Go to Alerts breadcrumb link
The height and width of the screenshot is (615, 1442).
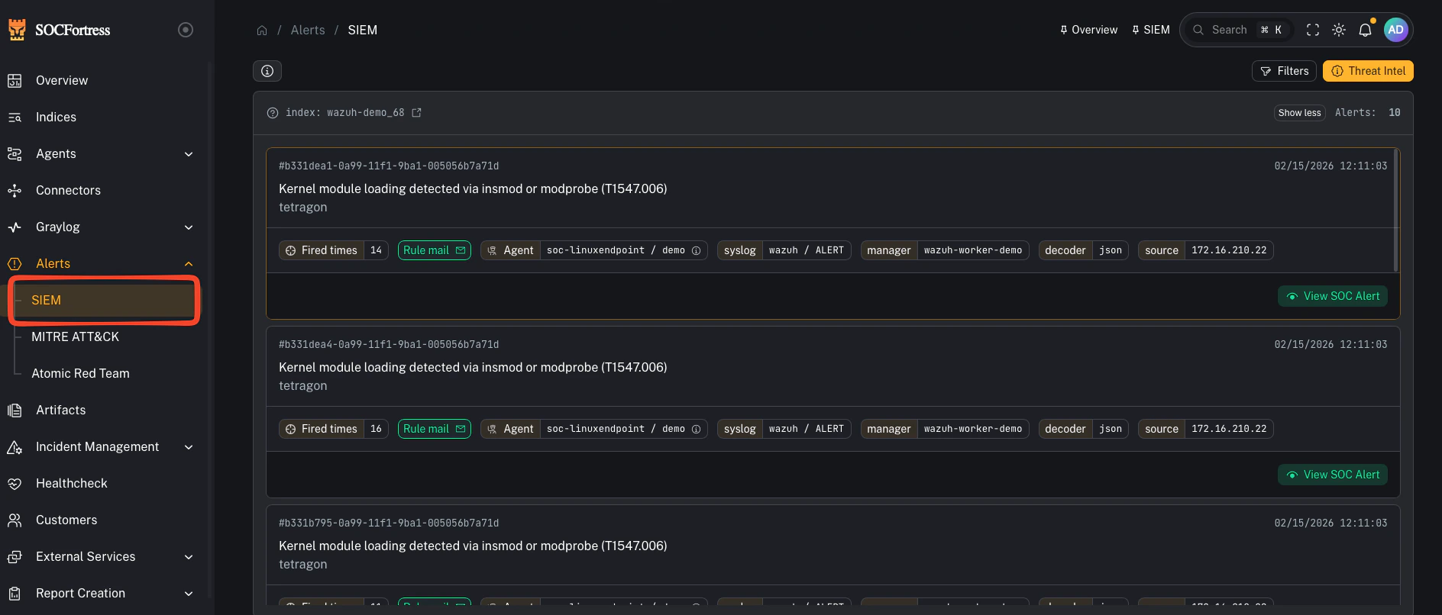click(x=308, y=30)
